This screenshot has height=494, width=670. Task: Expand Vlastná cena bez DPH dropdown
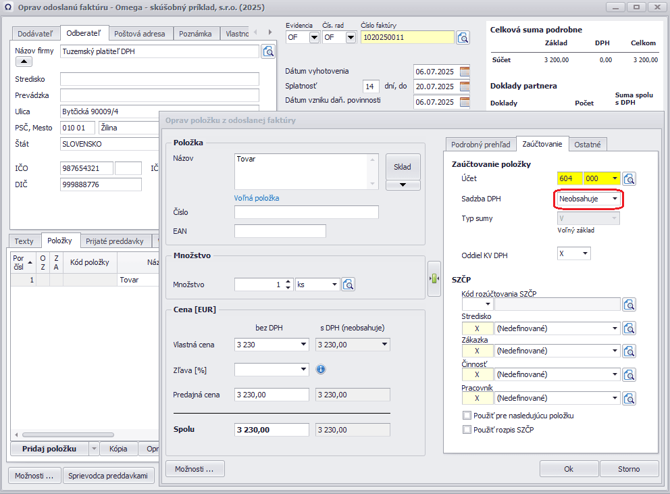point(303,345)
